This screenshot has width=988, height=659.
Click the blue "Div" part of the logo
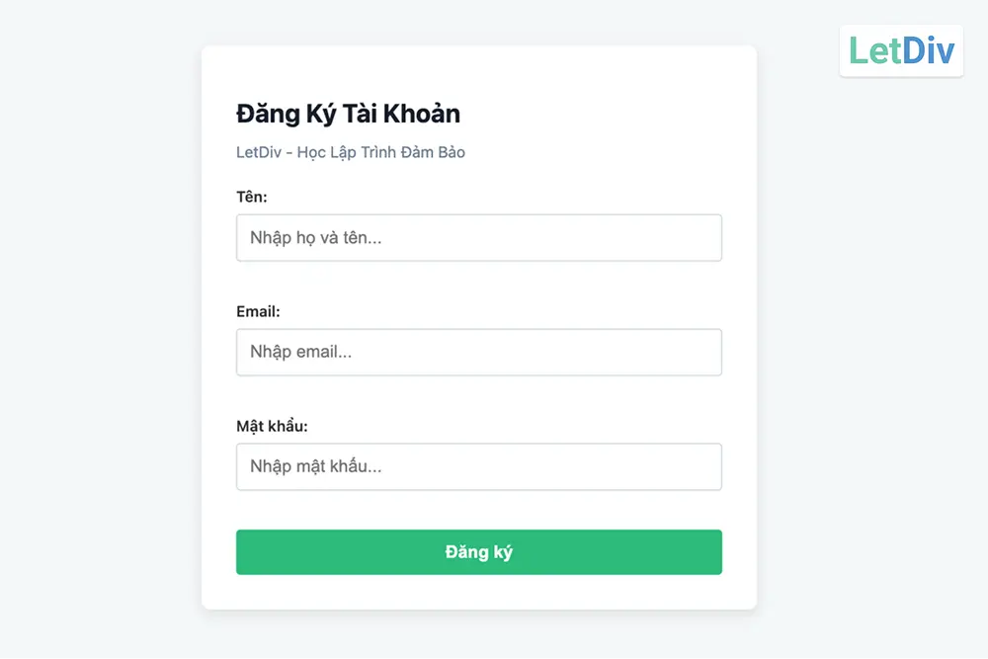tap(929, 50)
